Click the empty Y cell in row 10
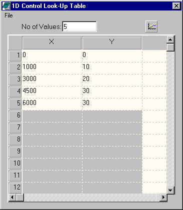Viewport: 183px width, 210px height. tap(112, 164)
